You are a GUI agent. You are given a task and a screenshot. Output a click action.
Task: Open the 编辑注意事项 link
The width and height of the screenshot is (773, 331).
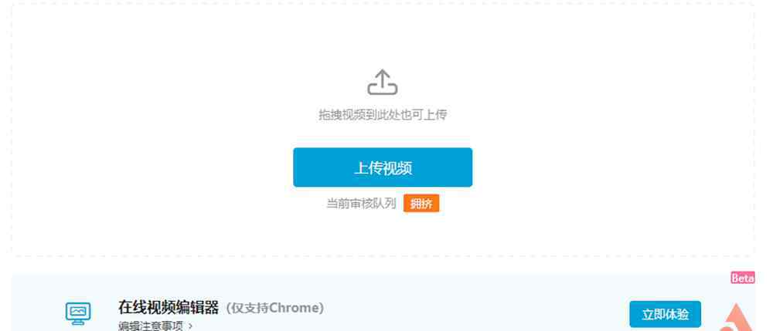[151, 326]
